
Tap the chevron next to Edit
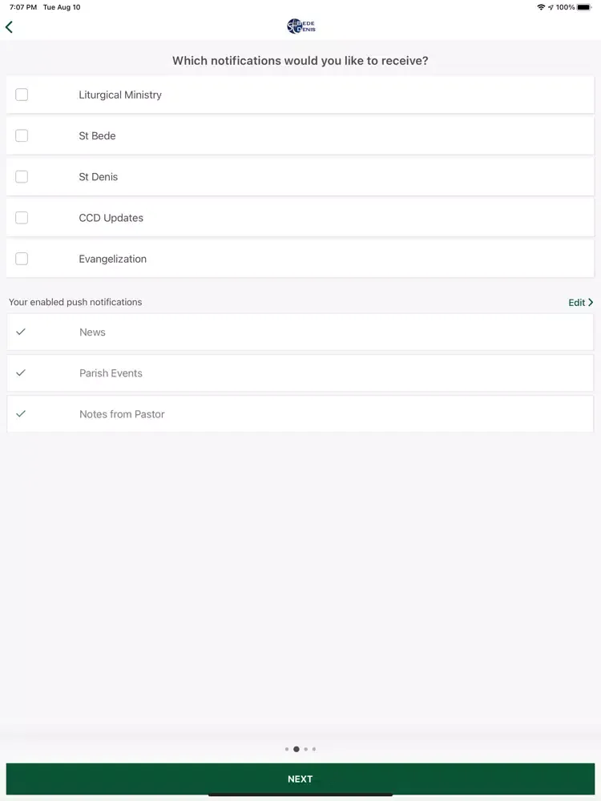point(591,302)
